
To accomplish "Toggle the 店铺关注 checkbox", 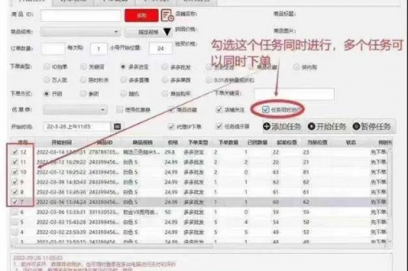I will [x=219, y=109].
